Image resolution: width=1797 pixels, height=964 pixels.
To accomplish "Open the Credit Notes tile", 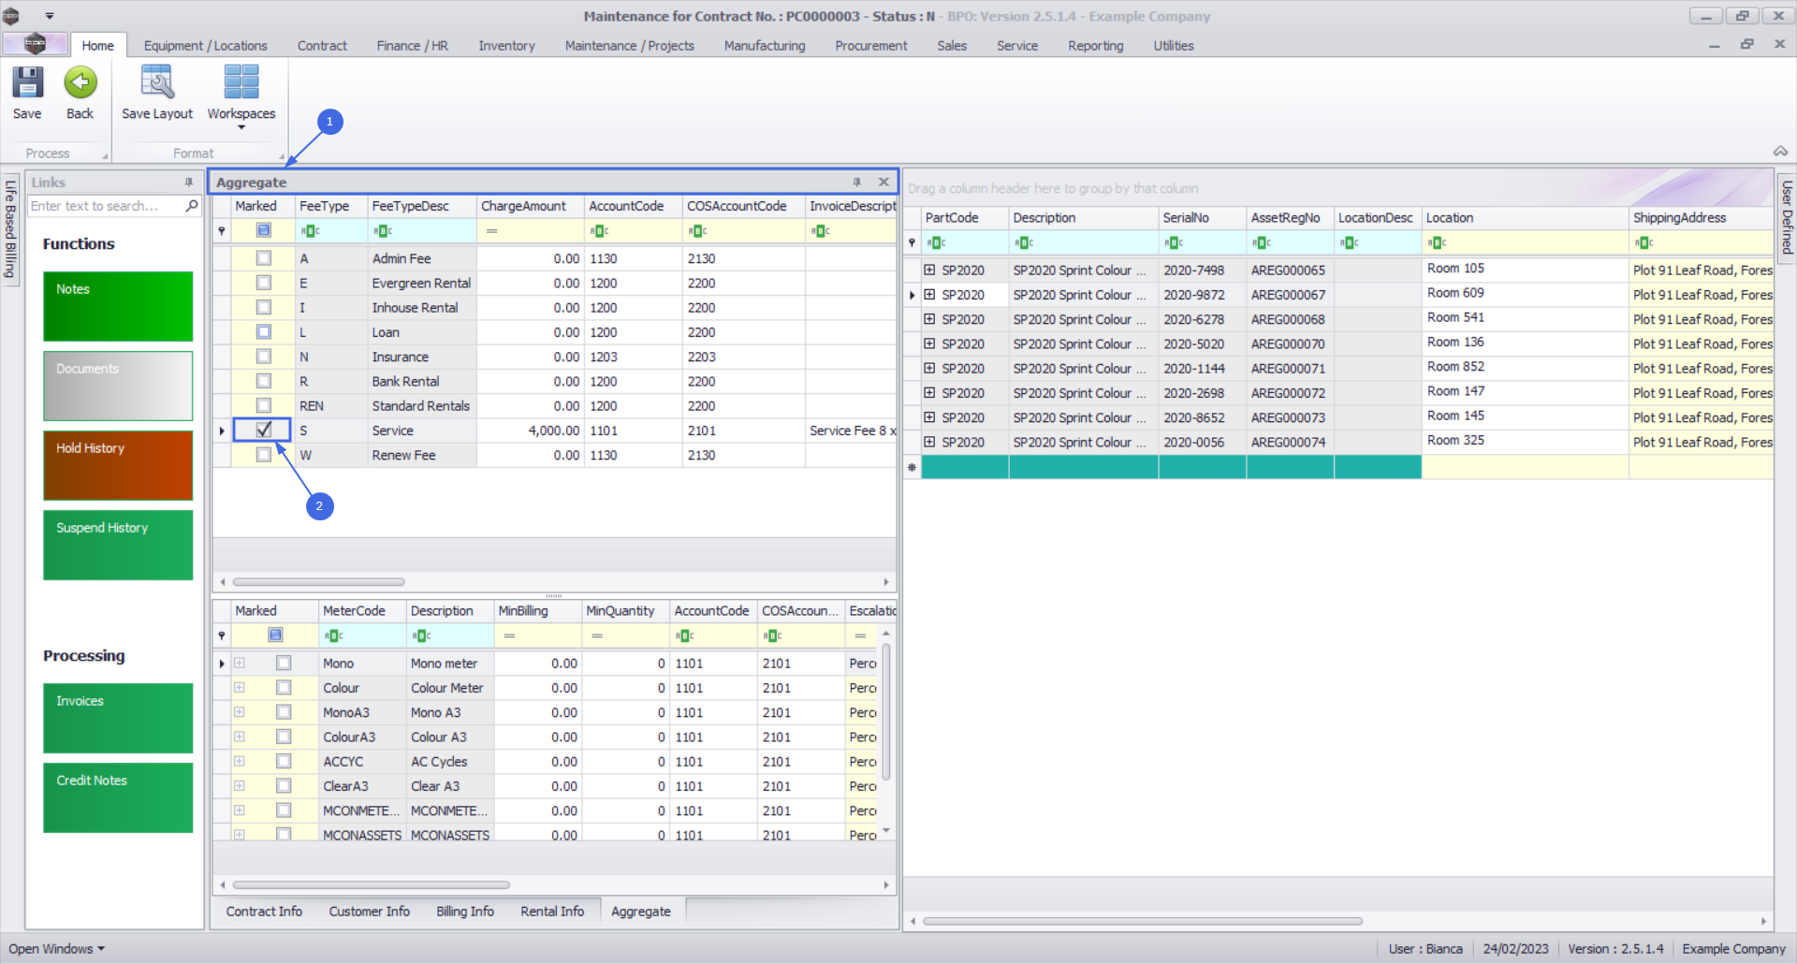I will 118,797.
